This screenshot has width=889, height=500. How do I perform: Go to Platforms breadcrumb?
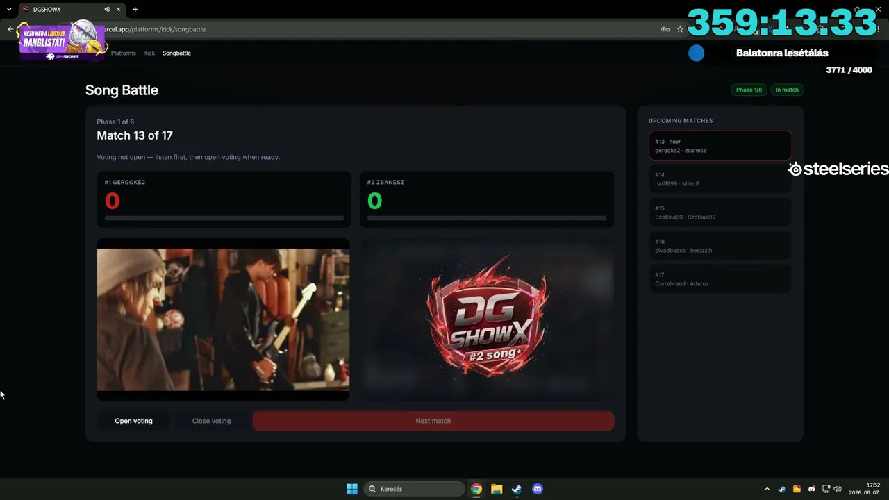(124, 53)
